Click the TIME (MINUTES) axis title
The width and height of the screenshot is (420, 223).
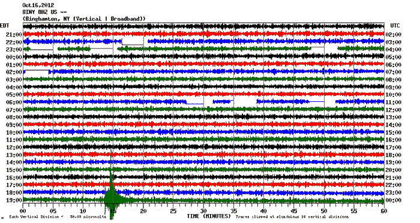209,216
